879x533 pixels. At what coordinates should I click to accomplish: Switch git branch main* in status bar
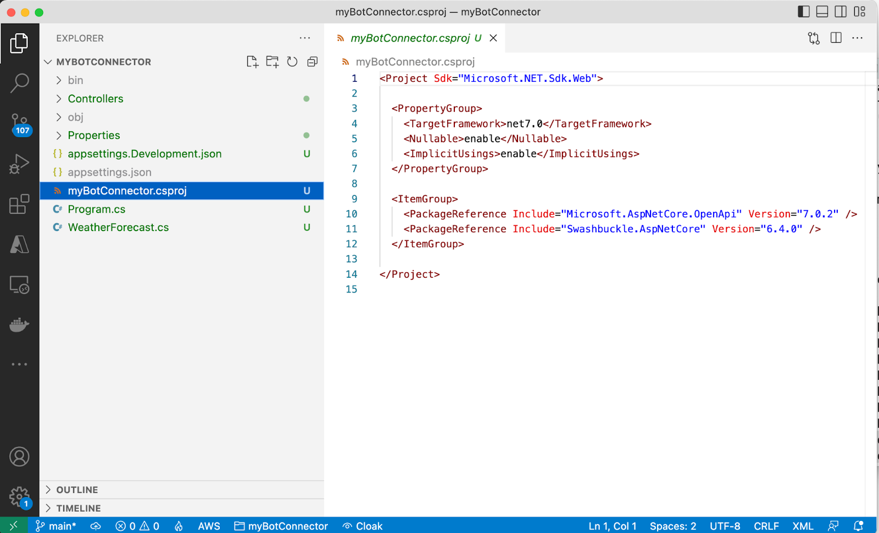coord(56,526)
